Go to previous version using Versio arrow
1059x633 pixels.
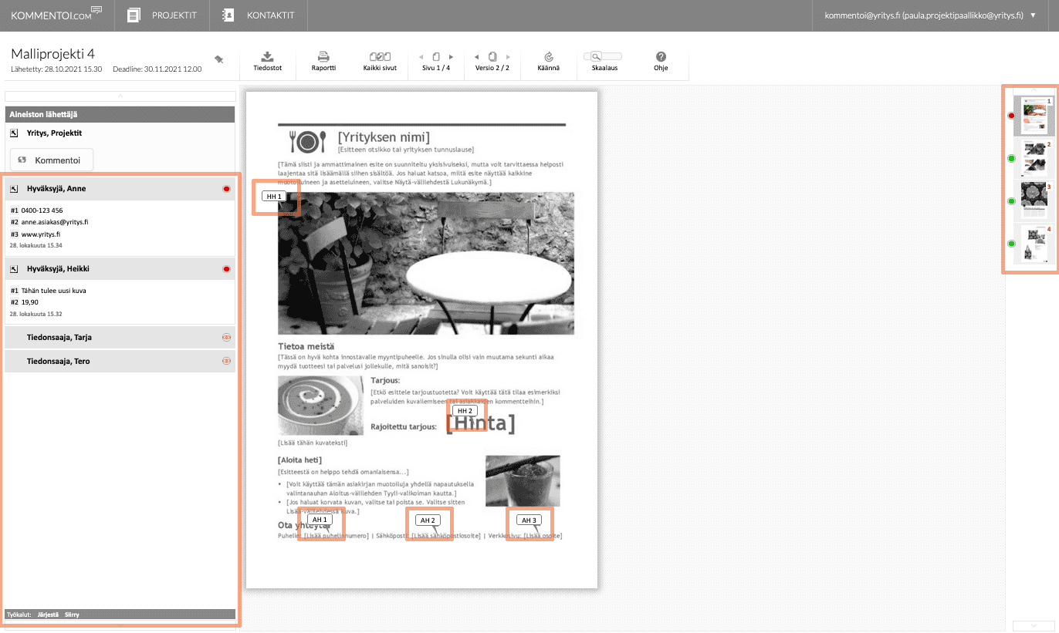click(476, 57)
